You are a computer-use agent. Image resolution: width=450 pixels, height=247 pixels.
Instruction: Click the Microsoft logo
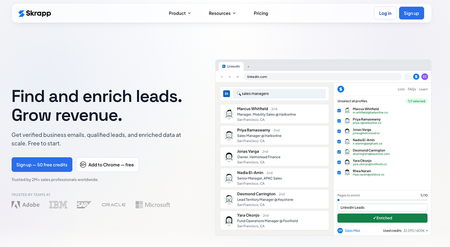153,205
